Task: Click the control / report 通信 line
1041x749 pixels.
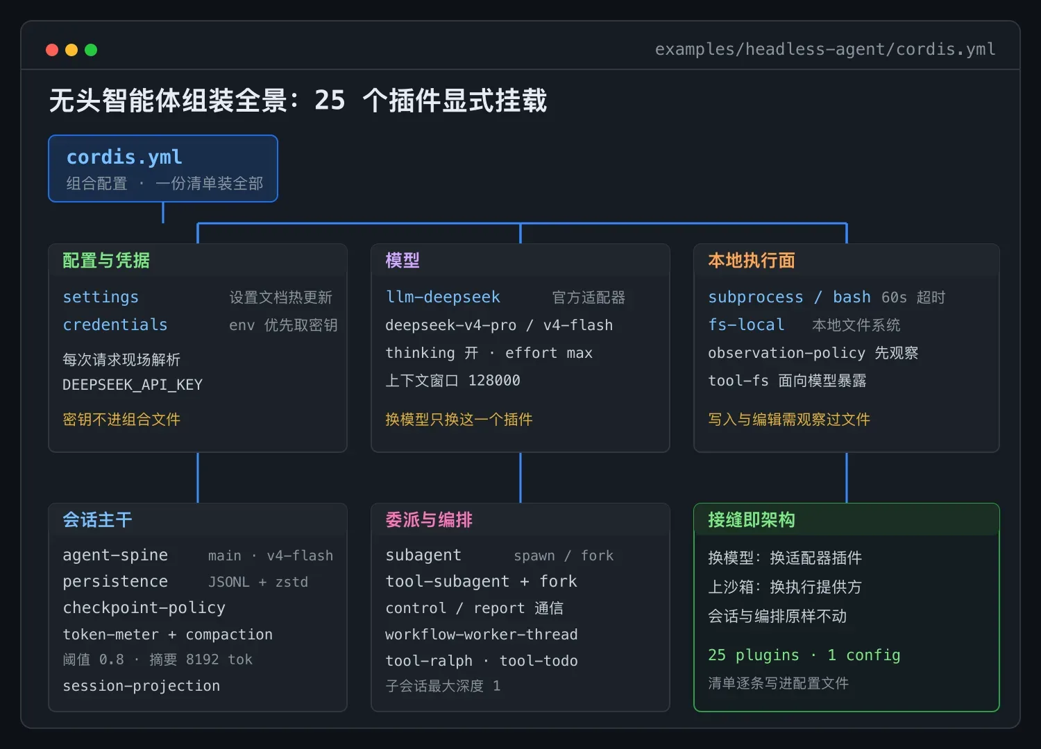Action: coord(474,608)
